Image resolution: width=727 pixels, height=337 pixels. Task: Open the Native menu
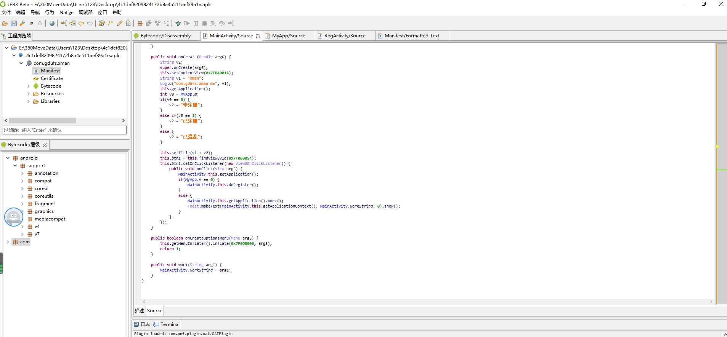[x=66, y=13]
